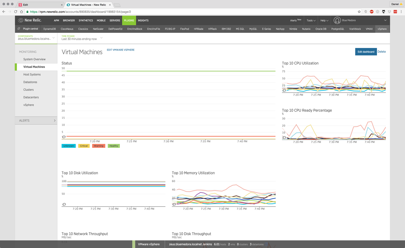This screenshot has width=405, height=248.
Task: Click the New Relic logo icon
Action: (x=21, y=20)
